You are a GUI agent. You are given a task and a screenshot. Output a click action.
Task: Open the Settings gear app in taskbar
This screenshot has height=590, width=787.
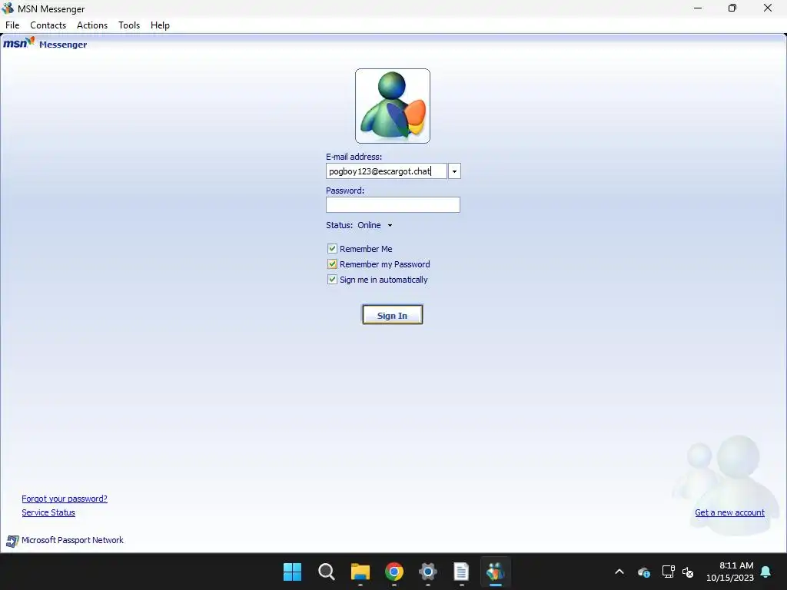[427, 572]
